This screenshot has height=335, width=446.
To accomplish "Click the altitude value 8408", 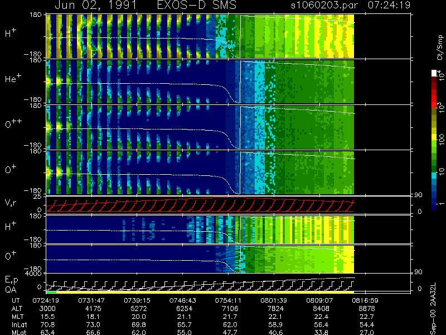I will pyautogui.click(x=321, y=309).
